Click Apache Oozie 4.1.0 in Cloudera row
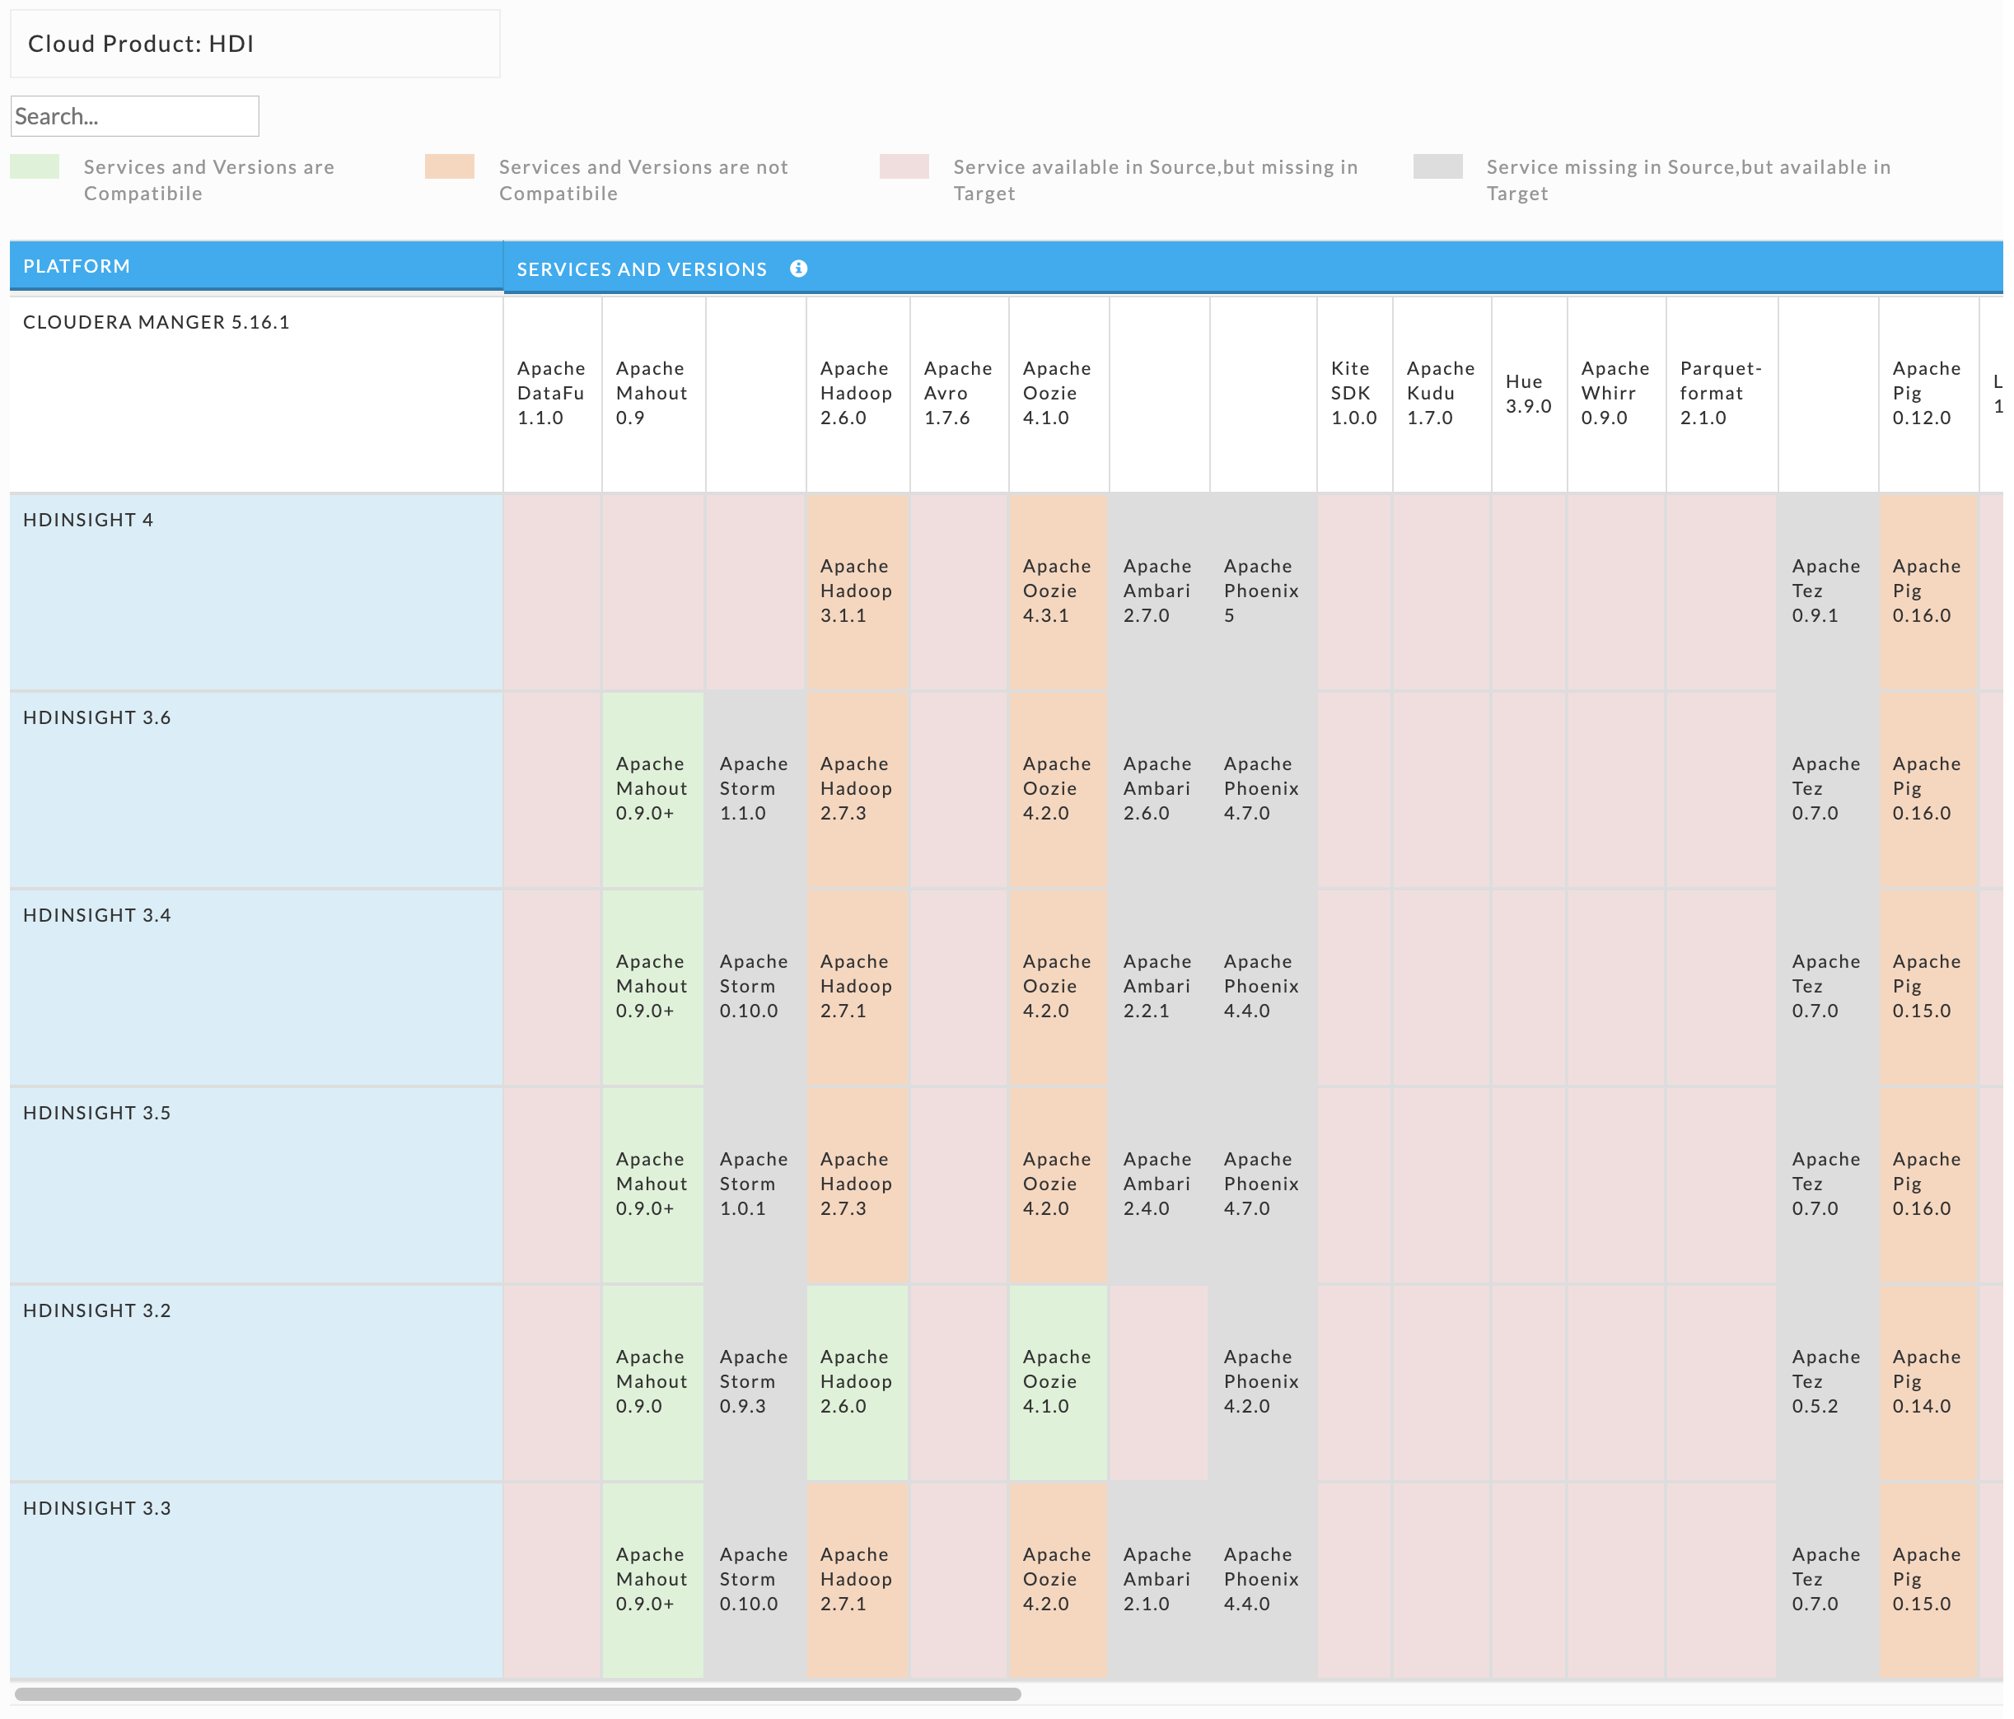Viewport: 2014px width, 1719px height. click(x=1058, y=394)
